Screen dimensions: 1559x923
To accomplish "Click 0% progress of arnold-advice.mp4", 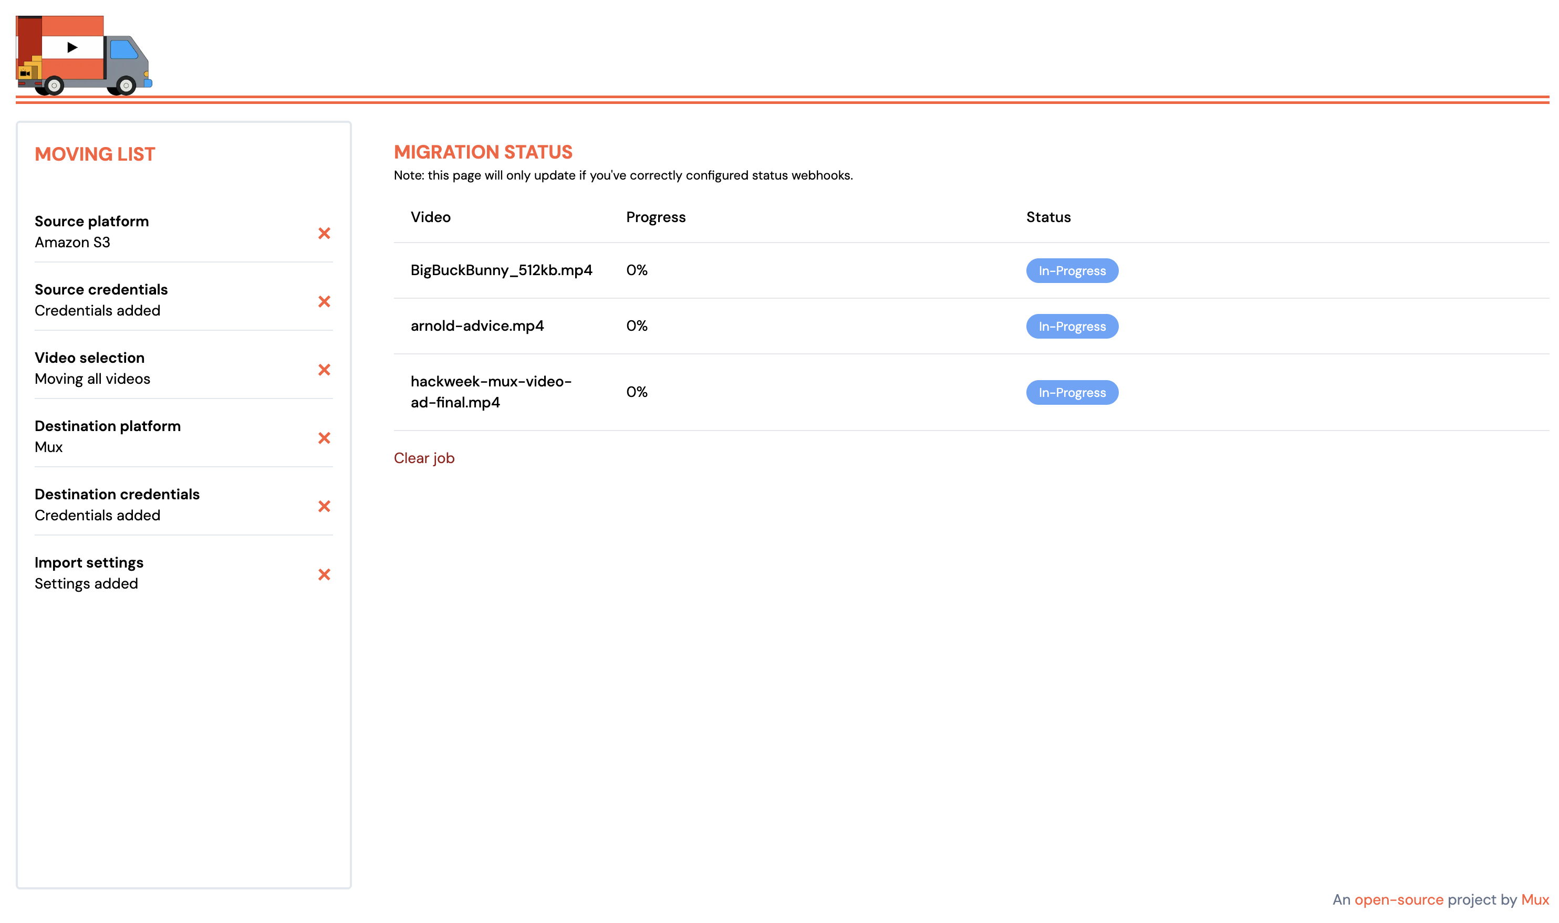I will 637,326.
